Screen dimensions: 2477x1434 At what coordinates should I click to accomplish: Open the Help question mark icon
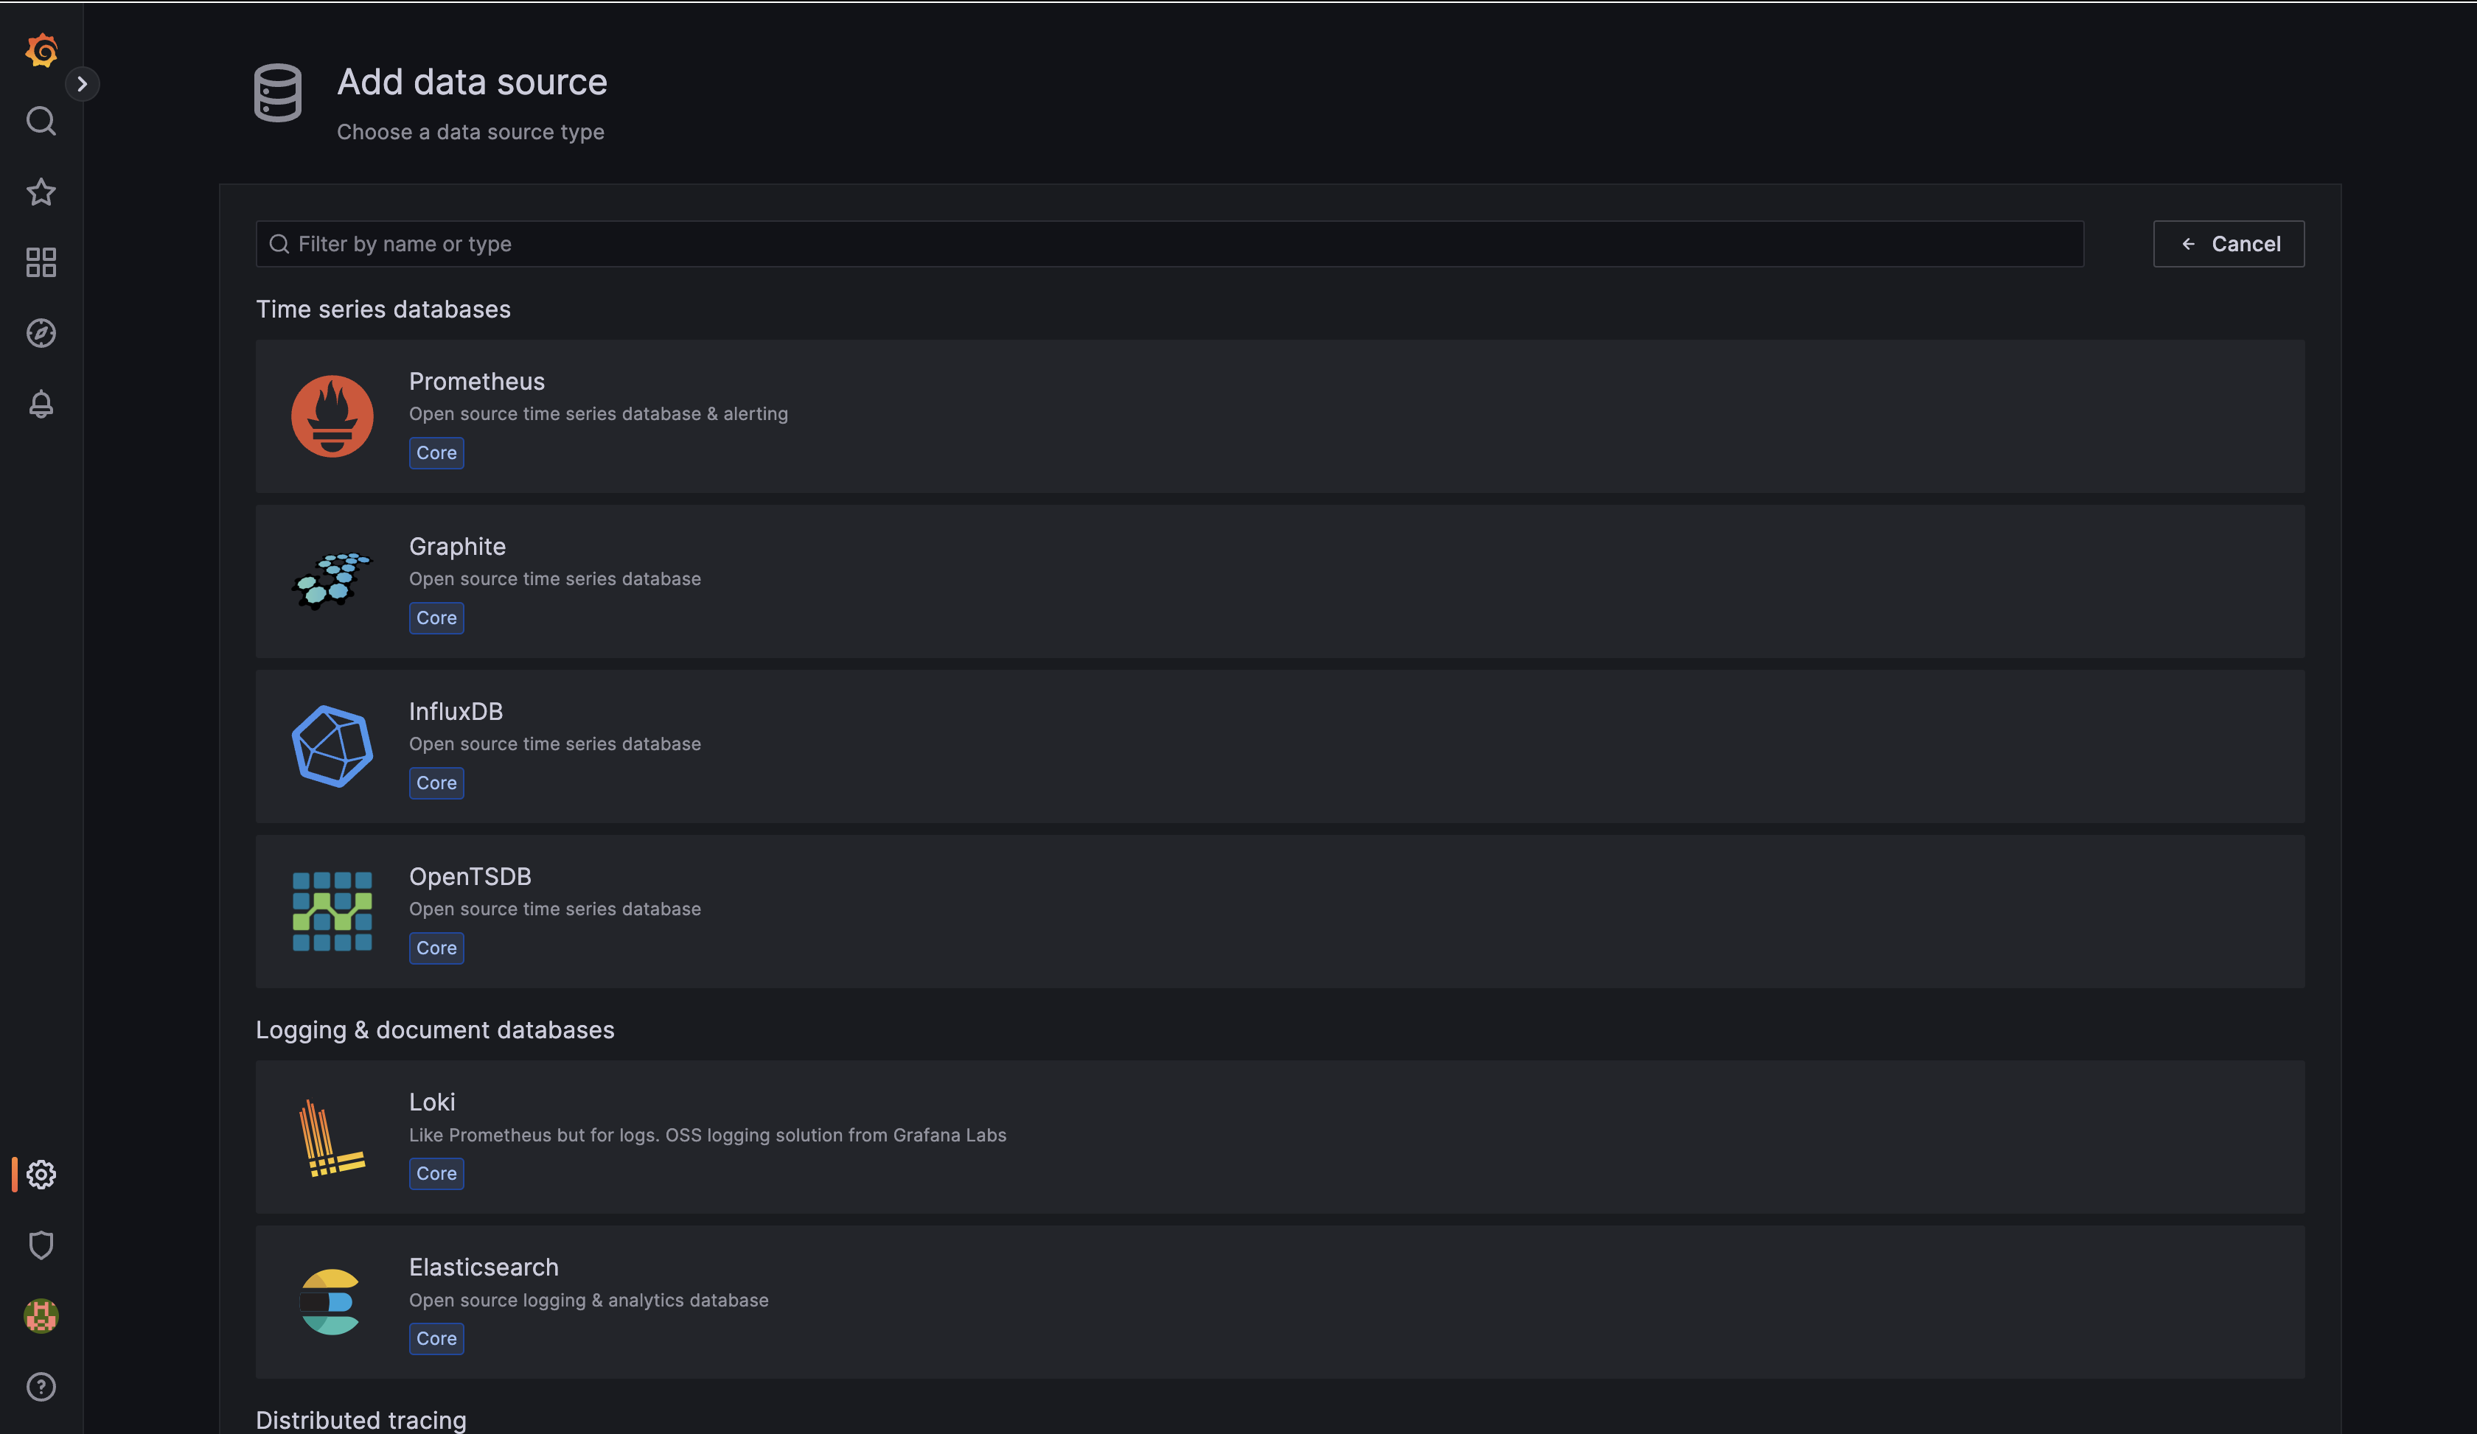[41, 1387]
